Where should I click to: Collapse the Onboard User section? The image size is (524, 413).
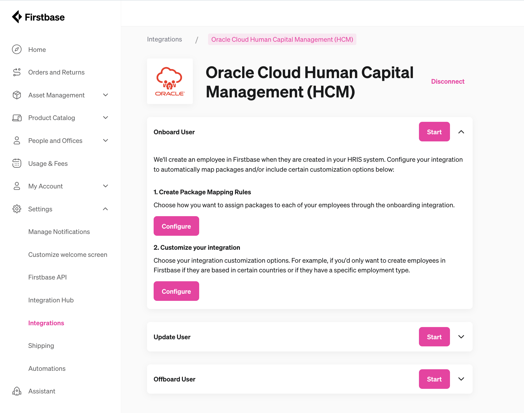(461, 132)
